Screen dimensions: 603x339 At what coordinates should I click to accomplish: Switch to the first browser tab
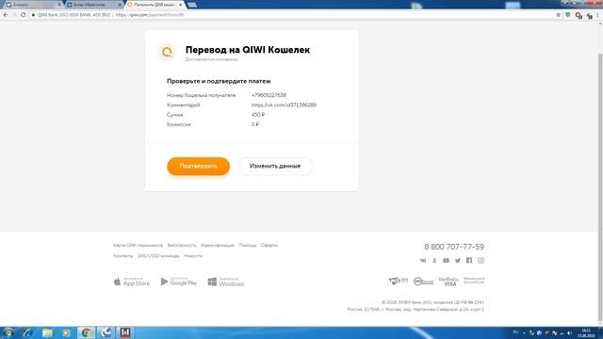[33, 5]
